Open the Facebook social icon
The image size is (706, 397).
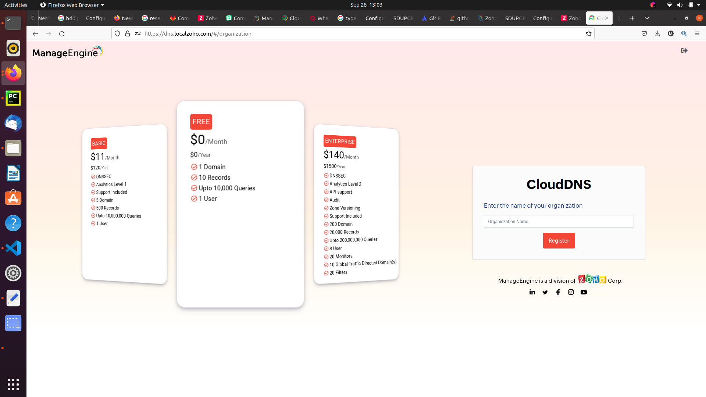click(558, 292)
